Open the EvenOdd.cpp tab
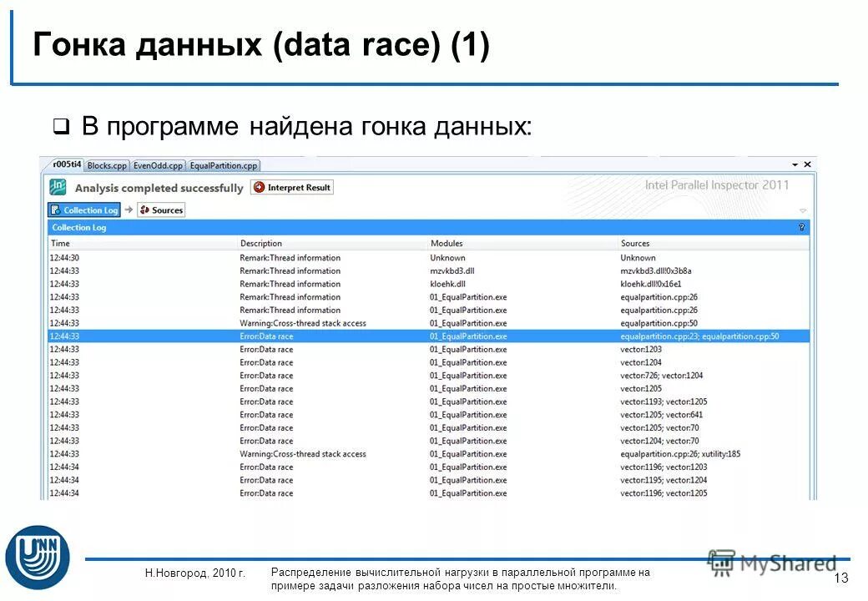Screen dimensions: 868x601 [x=157, y=165]
